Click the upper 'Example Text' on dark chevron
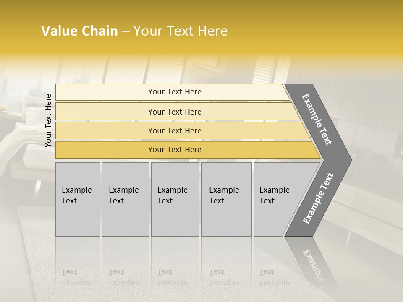 click(x=317, y=120)
